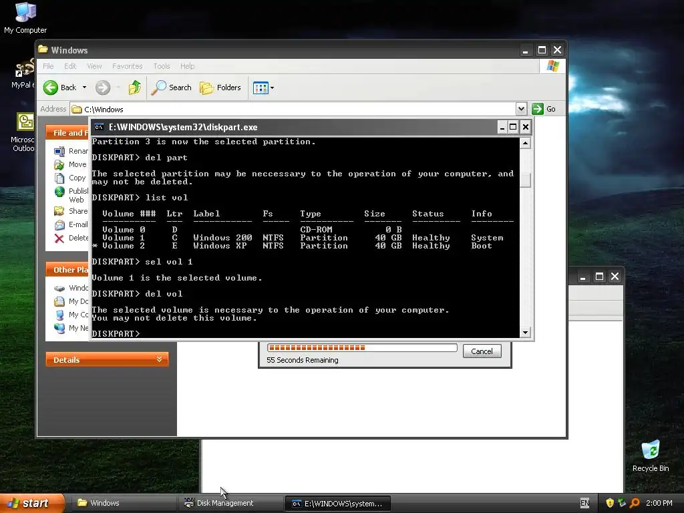
Task: Click the Go button
Action: tap(544, 109)
